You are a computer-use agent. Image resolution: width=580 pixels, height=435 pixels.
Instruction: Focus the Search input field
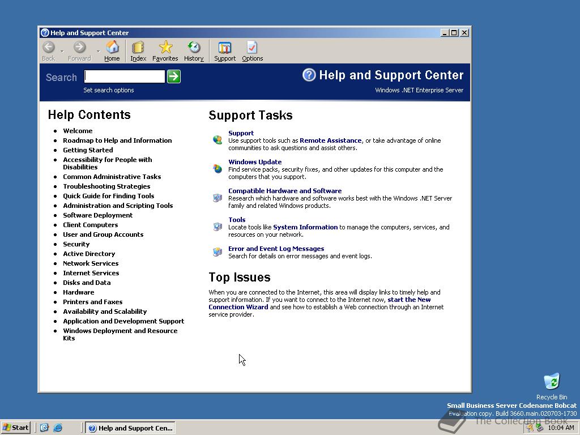[x=125, y=76]
